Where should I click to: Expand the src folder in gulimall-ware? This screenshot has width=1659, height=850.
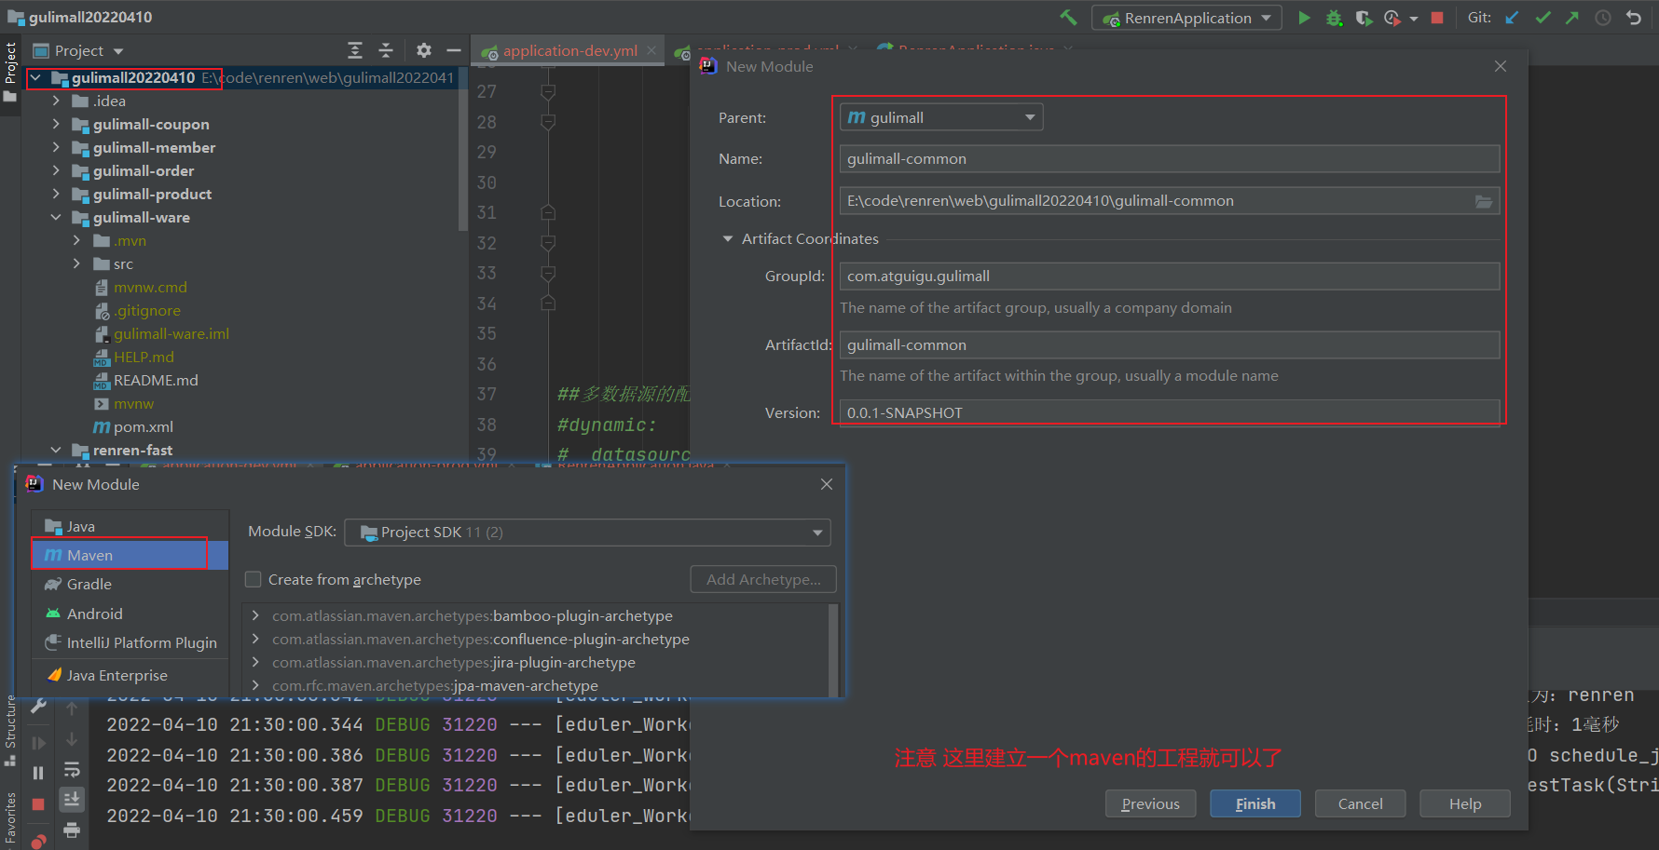(x=76, y=263)
